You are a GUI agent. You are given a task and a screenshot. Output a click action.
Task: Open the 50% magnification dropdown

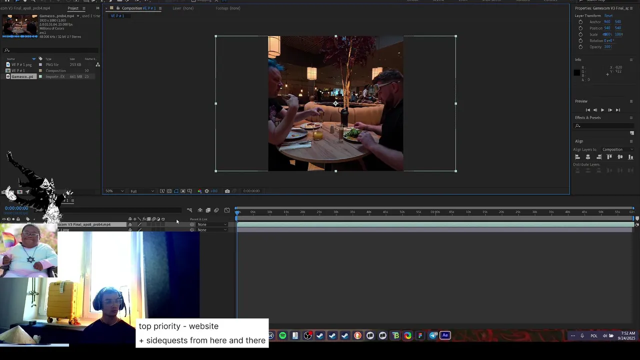[114, 191]
